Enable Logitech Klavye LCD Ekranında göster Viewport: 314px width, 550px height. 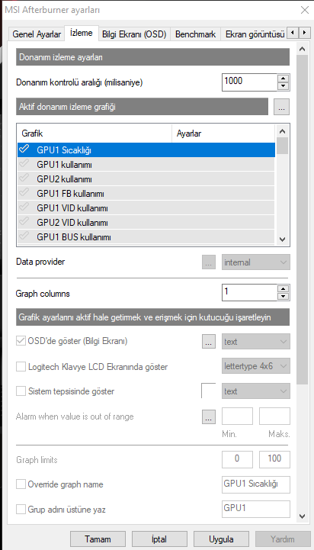coord(21,367)
